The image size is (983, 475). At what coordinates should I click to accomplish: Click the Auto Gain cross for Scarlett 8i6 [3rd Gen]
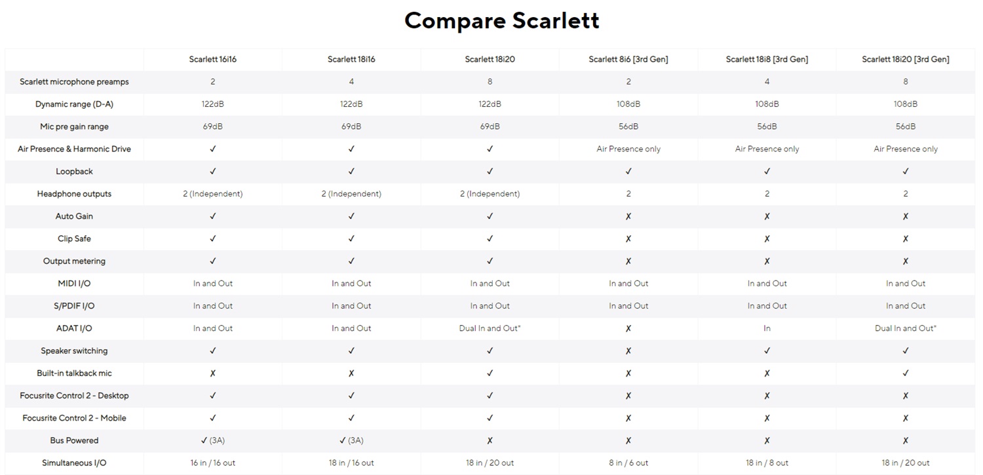coord(628,216)
